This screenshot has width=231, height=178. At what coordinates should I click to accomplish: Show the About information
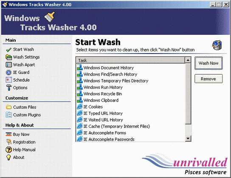[x=19, y=157]
